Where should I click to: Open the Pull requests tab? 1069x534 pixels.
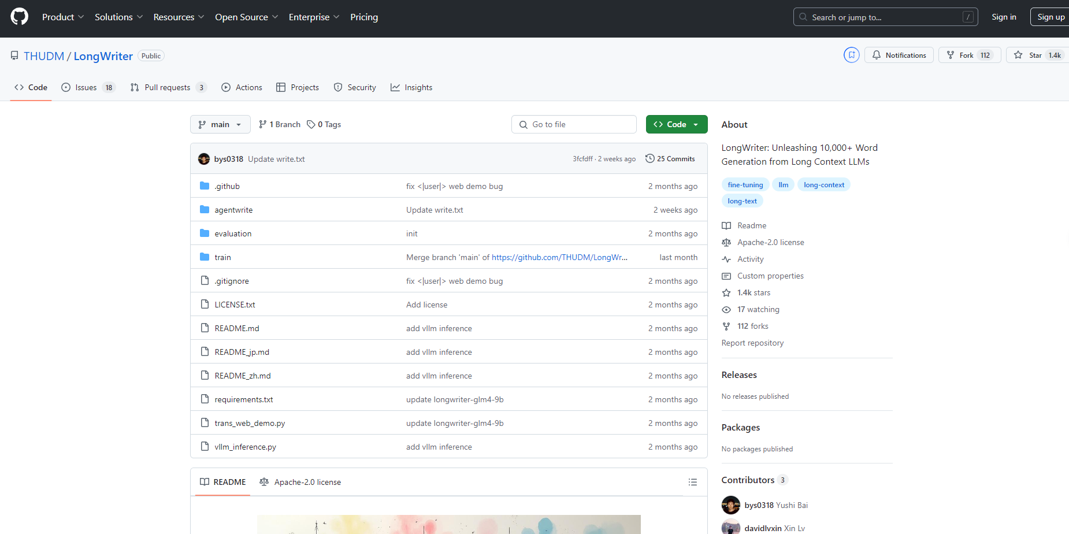[168, 87]
